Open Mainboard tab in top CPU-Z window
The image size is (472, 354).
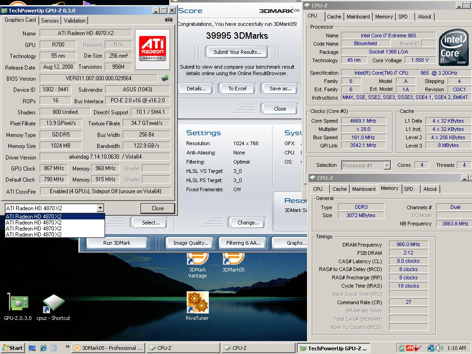[x=358, y=17]
